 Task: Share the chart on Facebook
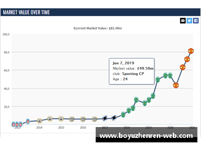pos(196,21)
